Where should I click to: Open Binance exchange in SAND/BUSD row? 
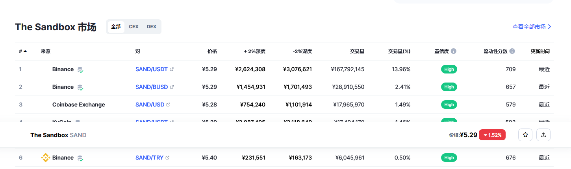point(63,87)
